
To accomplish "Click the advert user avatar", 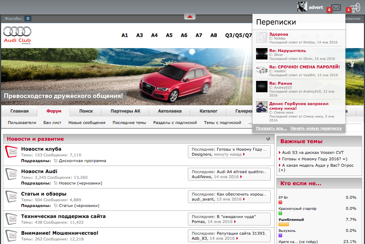I will [302, 6].
